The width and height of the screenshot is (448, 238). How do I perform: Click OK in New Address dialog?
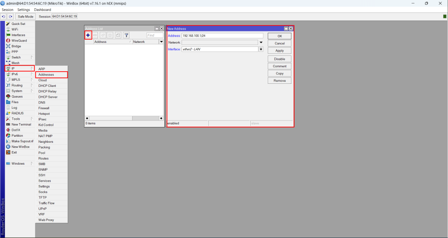(x=280, y=36)
